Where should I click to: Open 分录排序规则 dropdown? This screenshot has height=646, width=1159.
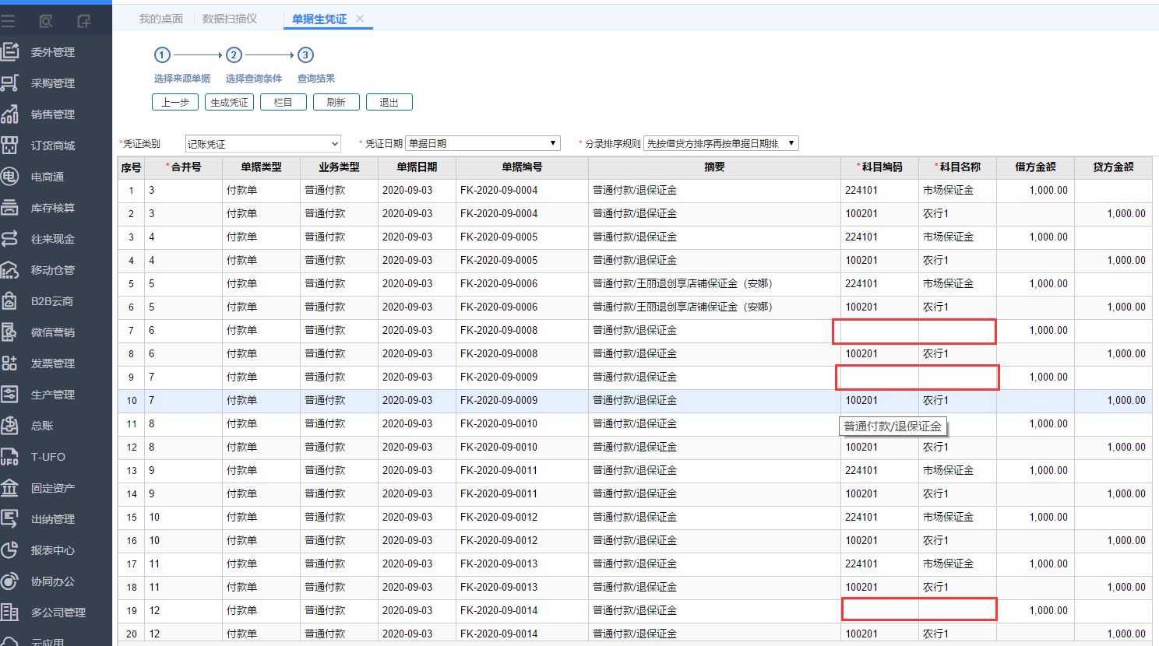tap(721, 143)
